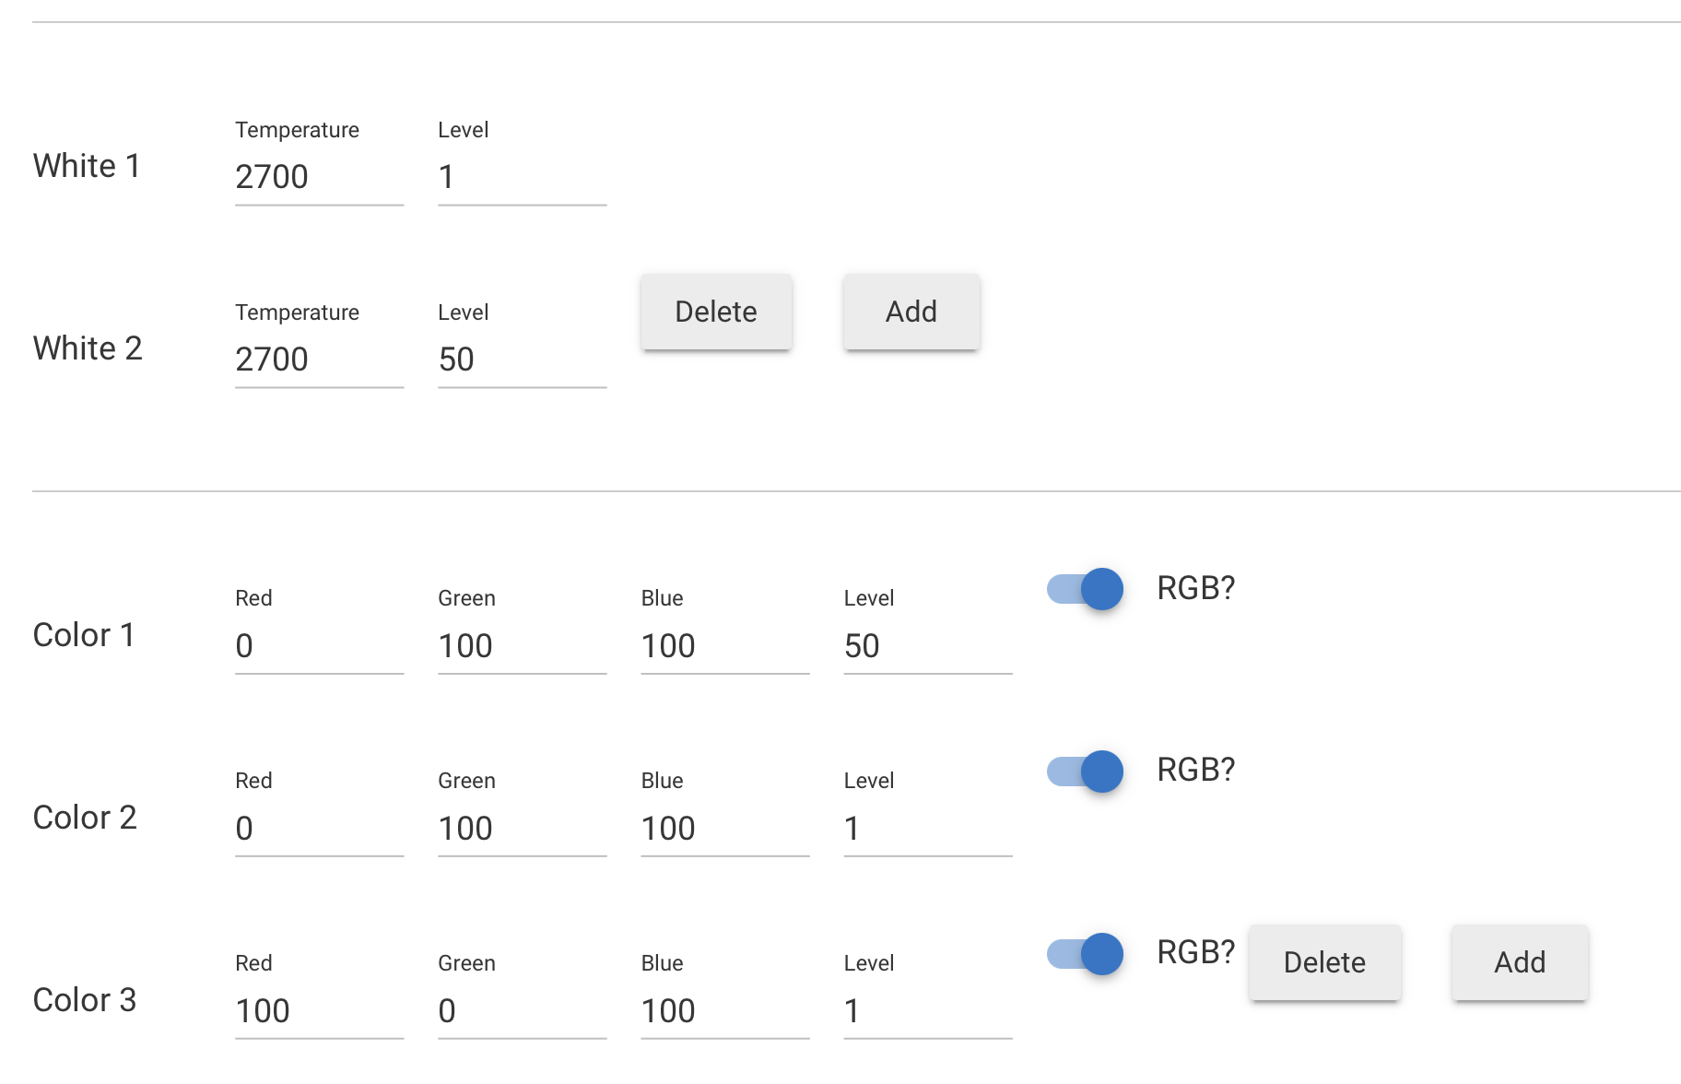Toggle the RGB switch for Color 1
Viewport: 1681px width, 1084px height.
pos(1085,589)
